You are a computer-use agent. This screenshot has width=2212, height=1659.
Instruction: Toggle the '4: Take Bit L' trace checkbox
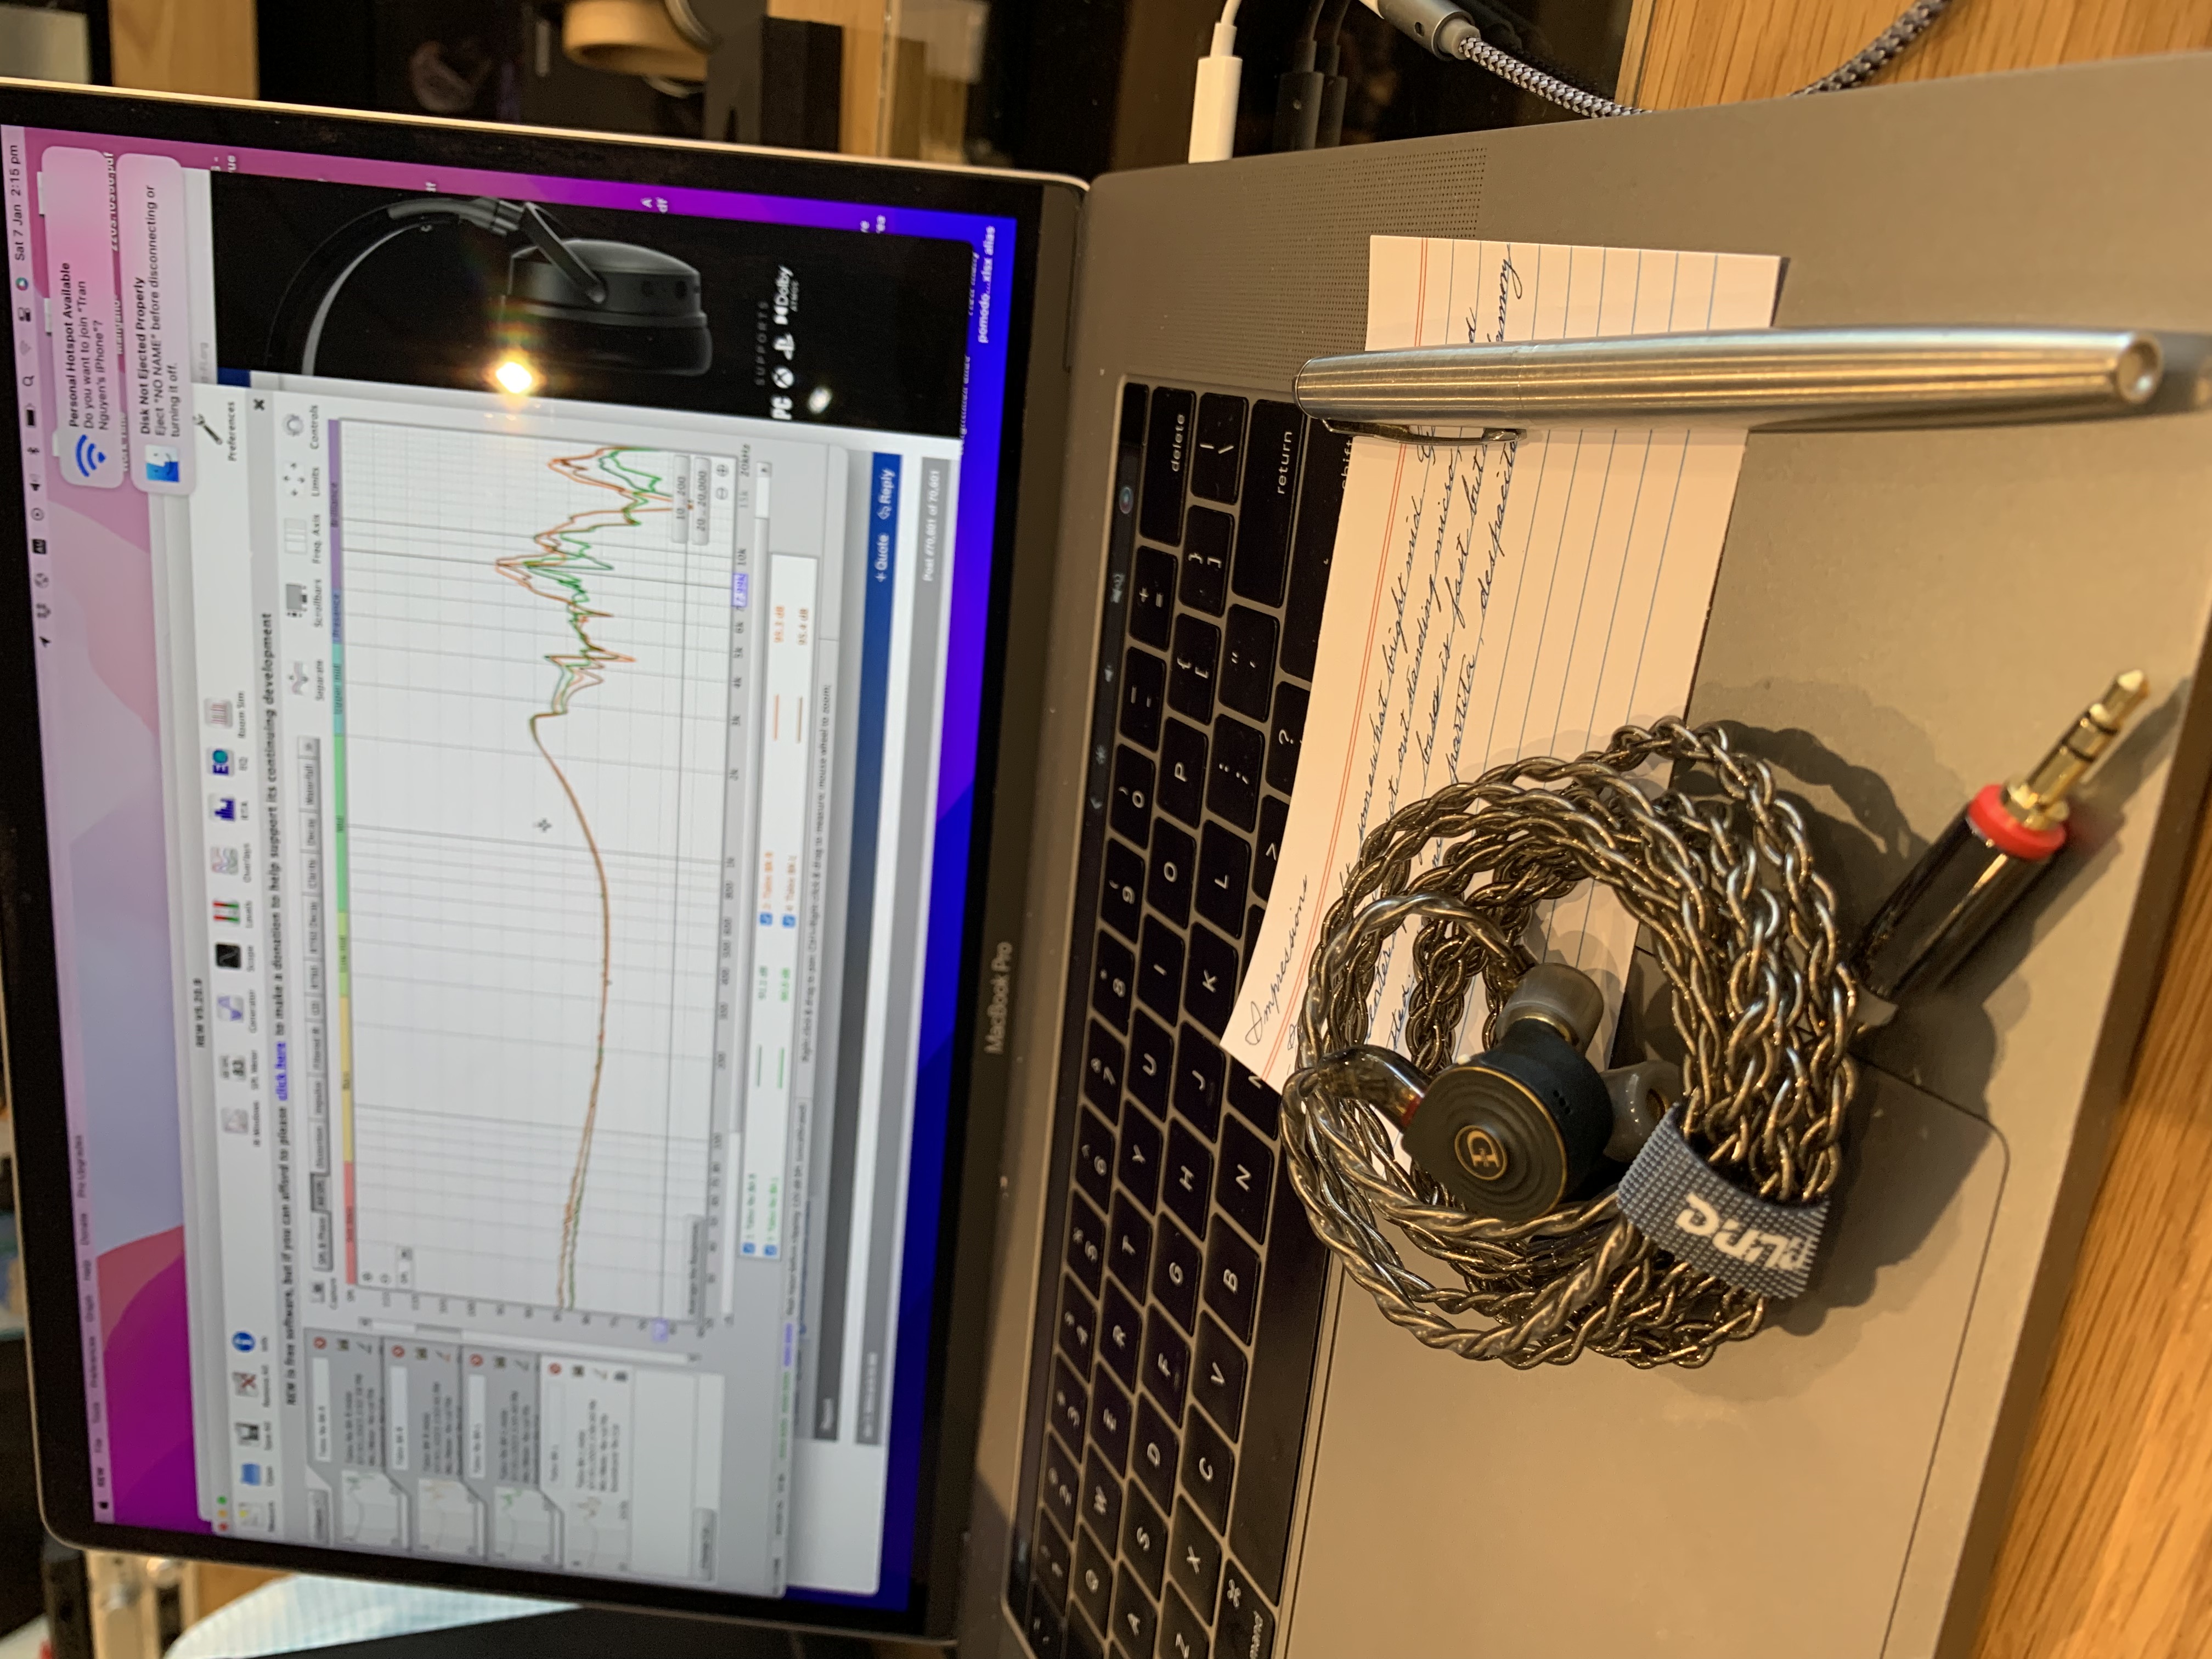(x=790, y=921)
